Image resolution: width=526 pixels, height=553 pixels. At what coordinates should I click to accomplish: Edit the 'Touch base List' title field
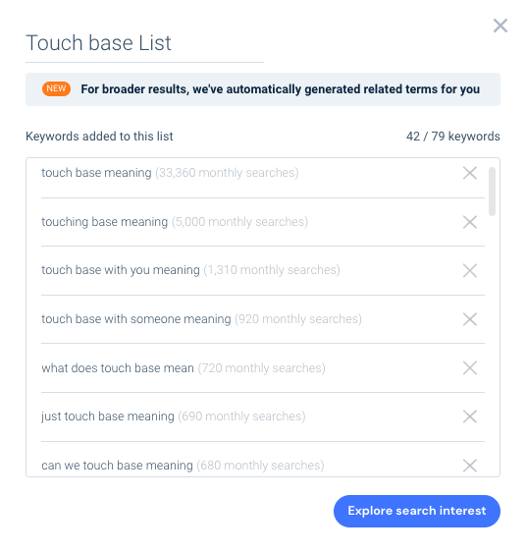(144, 43)
